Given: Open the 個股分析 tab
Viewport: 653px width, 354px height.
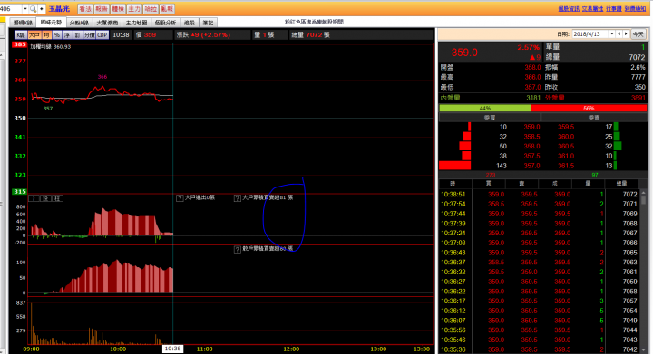Looking at the screenshot, I should tap(165, 23).
